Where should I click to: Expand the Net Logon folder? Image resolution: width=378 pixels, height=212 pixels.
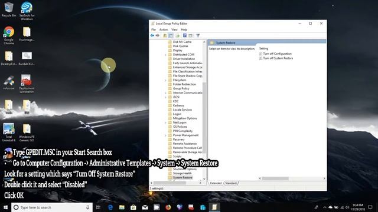(165, 123)
